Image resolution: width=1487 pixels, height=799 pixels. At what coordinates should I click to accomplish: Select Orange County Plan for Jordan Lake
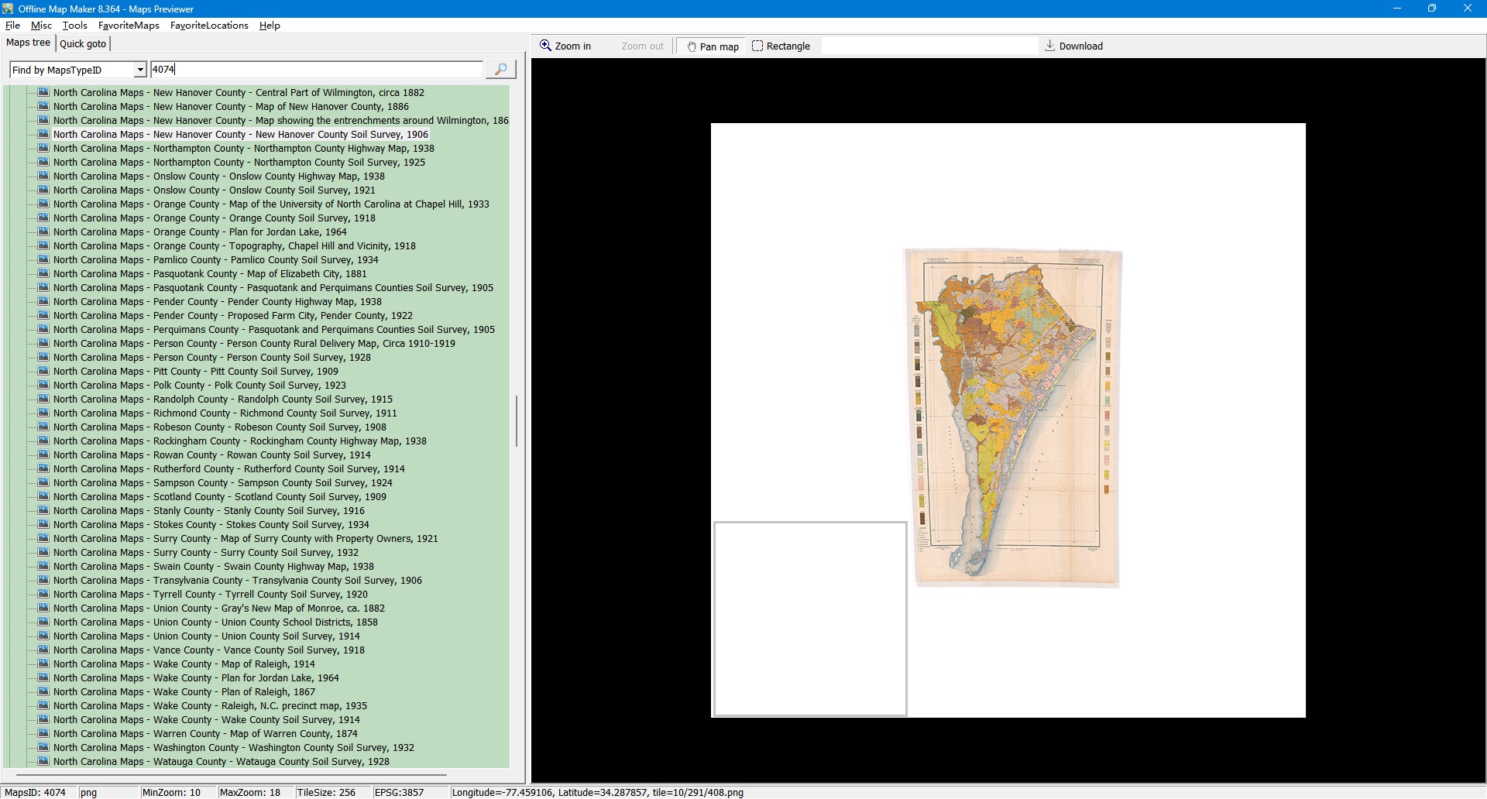(200, 232)
